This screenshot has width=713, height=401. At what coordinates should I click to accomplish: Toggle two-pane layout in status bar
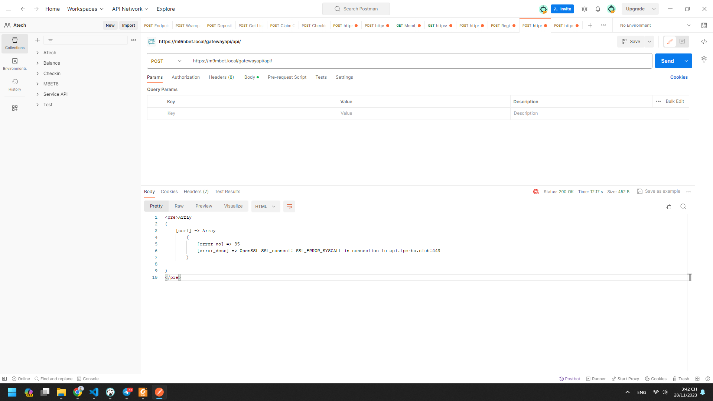point(697,379)
